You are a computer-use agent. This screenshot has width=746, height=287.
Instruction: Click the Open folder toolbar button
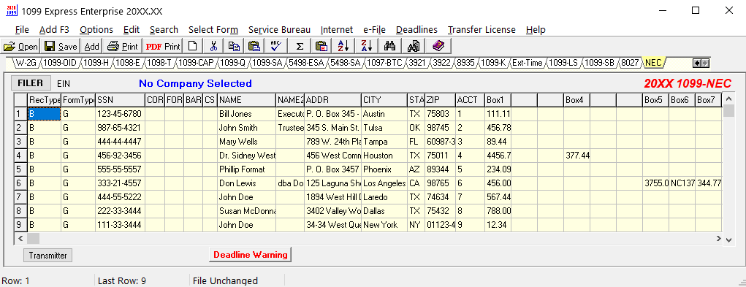click(20, 46)
